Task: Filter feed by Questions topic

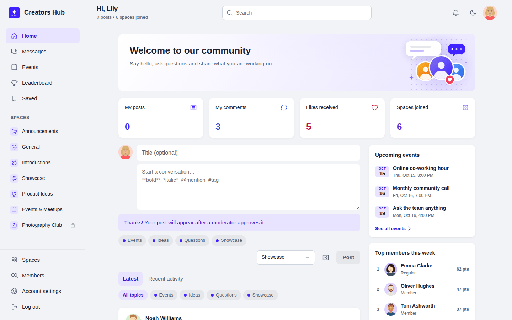Action: (x=224, y=295)
